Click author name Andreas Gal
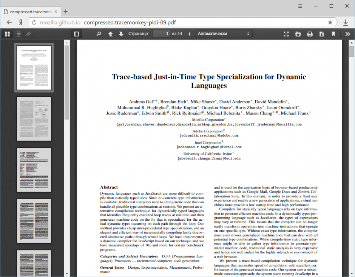 [141, 102]
